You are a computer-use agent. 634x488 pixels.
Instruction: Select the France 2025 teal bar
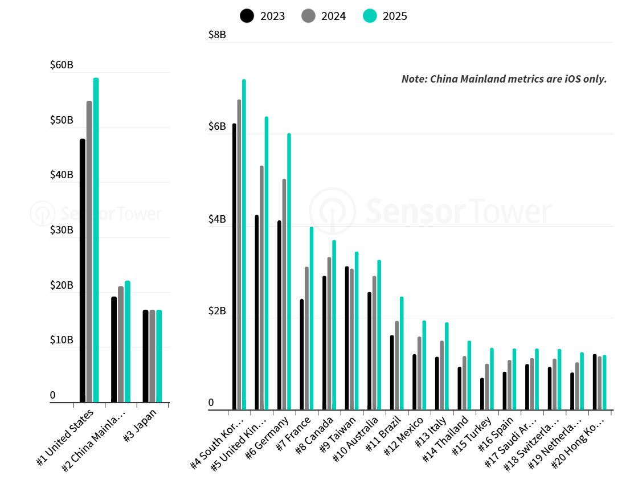(312, 318)
